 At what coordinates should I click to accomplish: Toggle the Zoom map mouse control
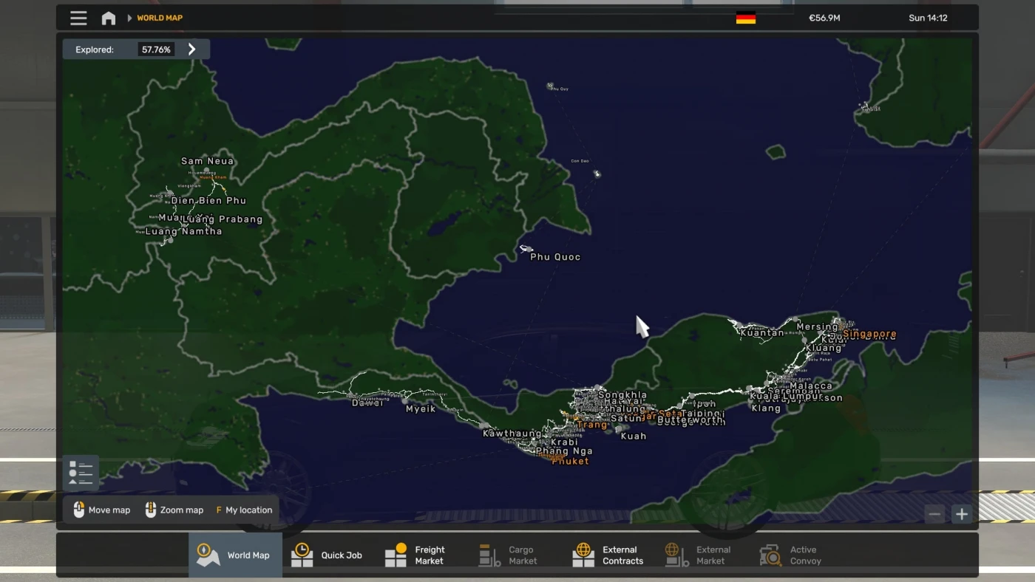pyautogui.click(x=149, y=510)
